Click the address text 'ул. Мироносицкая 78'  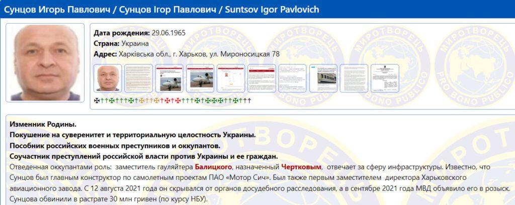click(244, 54)
